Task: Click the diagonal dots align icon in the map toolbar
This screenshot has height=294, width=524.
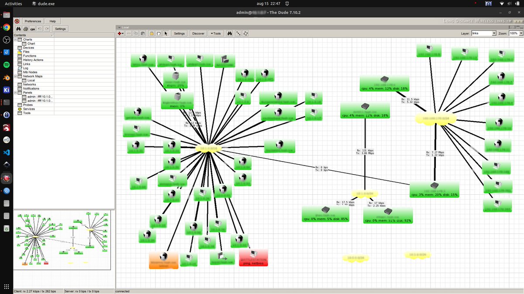Action: [x=238, y=33]
